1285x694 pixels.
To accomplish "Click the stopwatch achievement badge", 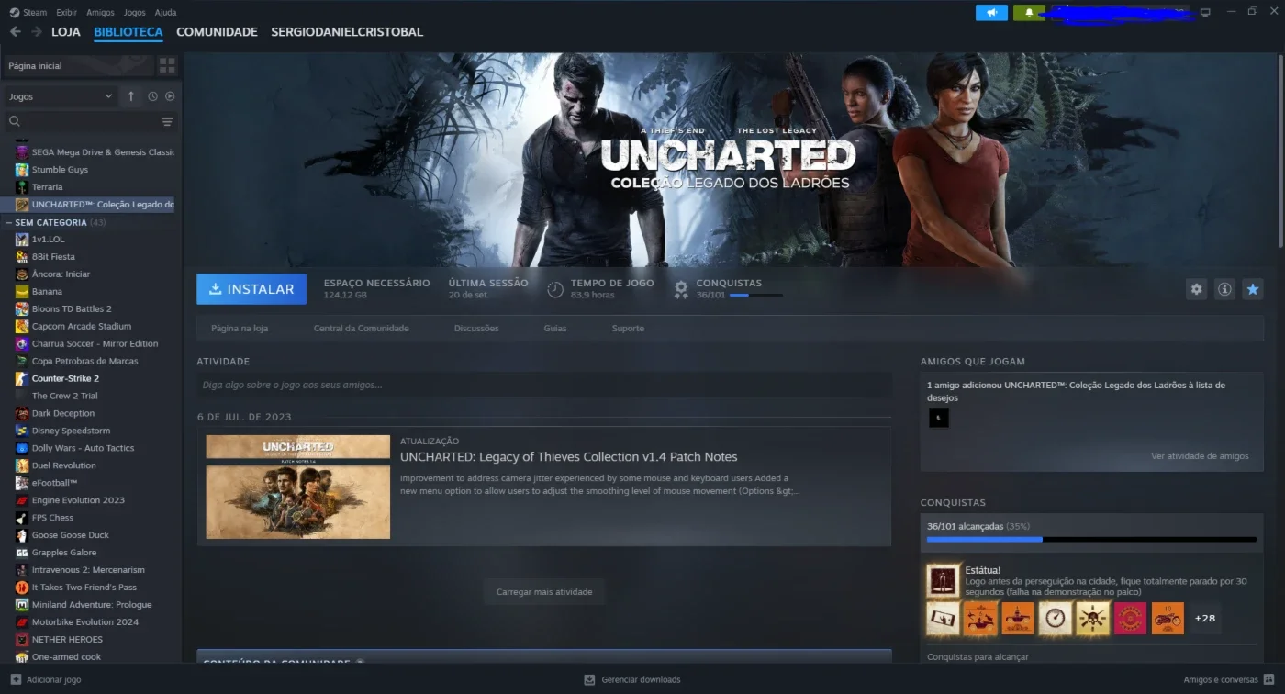I will (1056, 618).
